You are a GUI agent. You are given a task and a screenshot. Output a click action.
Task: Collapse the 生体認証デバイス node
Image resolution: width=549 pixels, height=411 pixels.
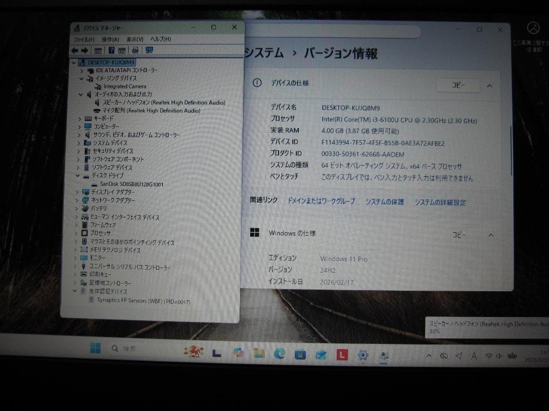click(75, 291)
